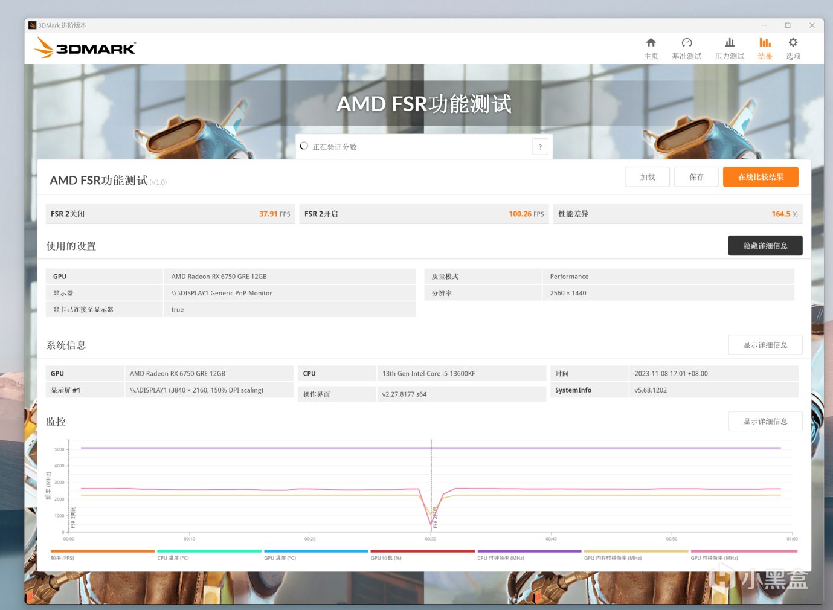This screenshot has width=833, height=610.
Task: Click the 3DMark logo
Action: point(85,48)
